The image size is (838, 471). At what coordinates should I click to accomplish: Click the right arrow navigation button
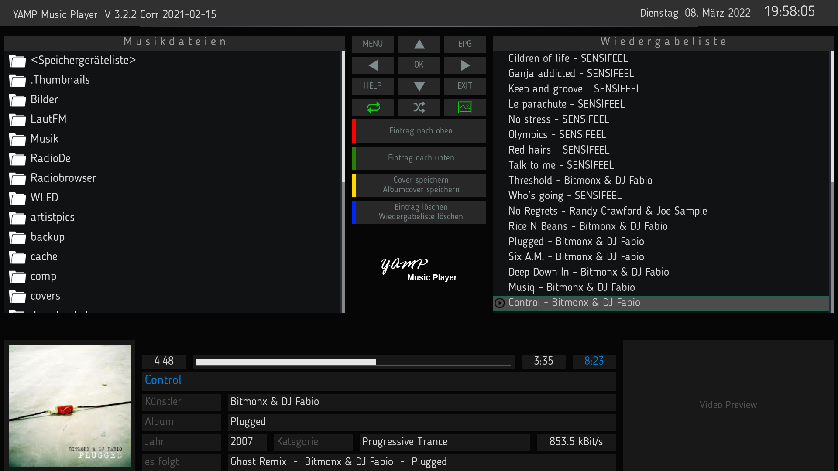tap(465, 65)
